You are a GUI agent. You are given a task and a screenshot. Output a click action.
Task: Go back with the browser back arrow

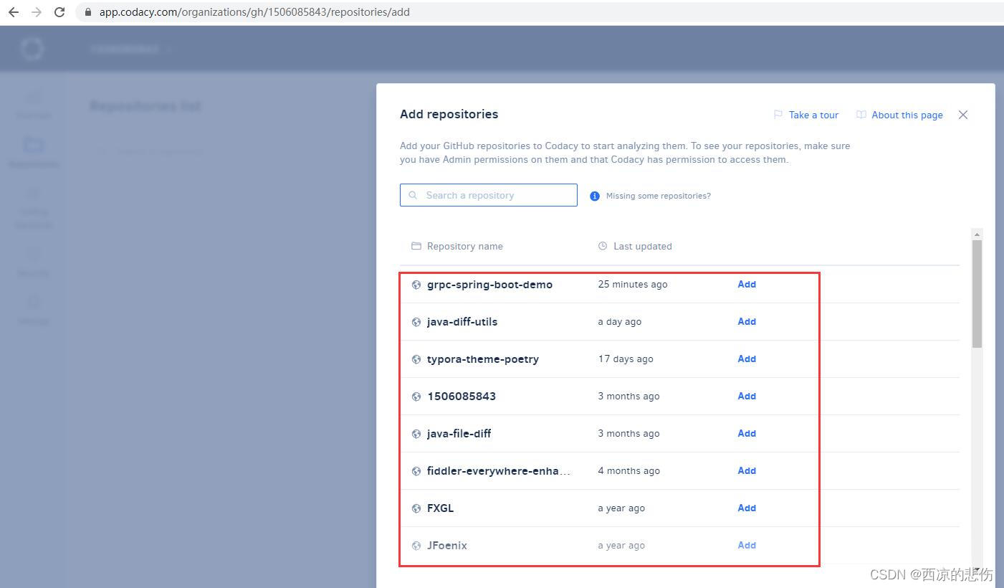(x=14, y=12)
